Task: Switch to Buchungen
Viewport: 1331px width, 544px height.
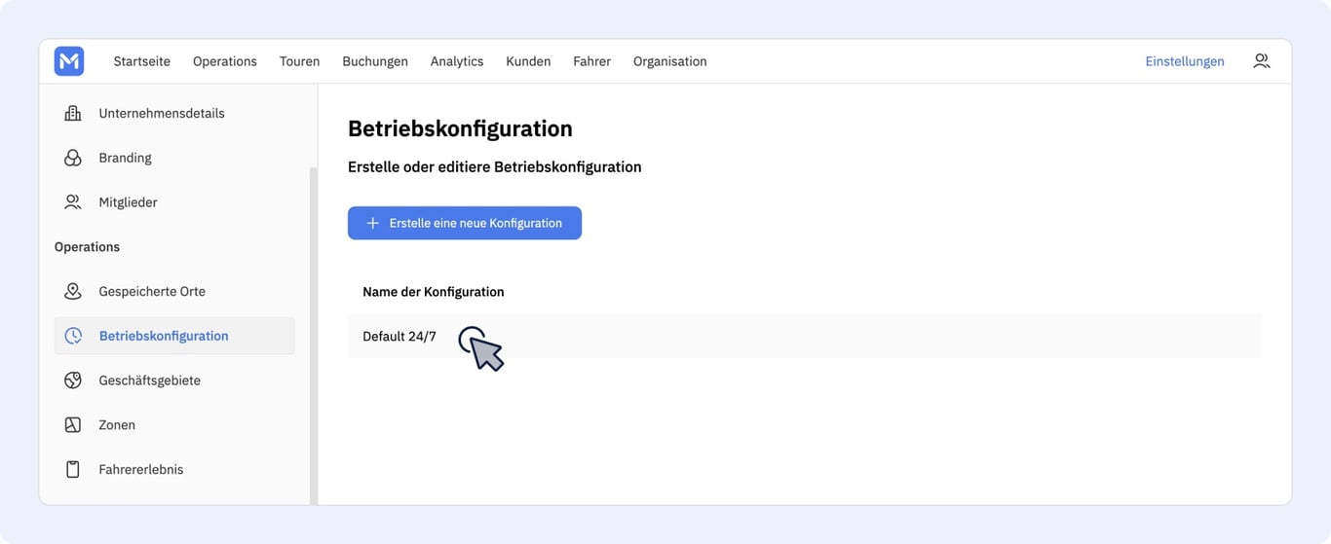Action: tap(375, 61)
